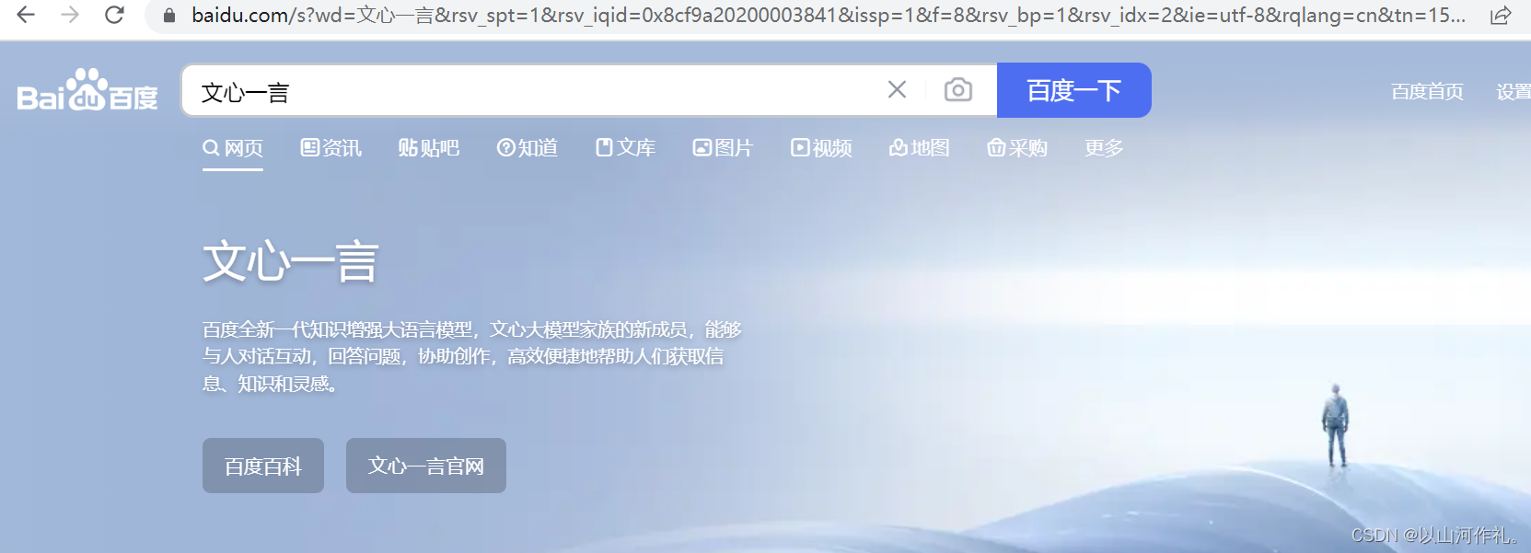Go to 百度首页 link
The height and width of the screenshot is (553, 1531).
pyautogui.click(x=1427, y=91)
